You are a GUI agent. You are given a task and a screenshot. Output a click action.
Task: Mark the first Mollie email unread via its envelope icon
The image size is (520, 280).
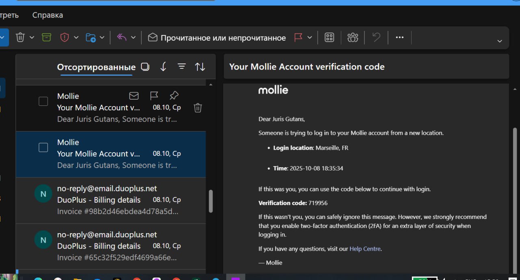(134, 96)
